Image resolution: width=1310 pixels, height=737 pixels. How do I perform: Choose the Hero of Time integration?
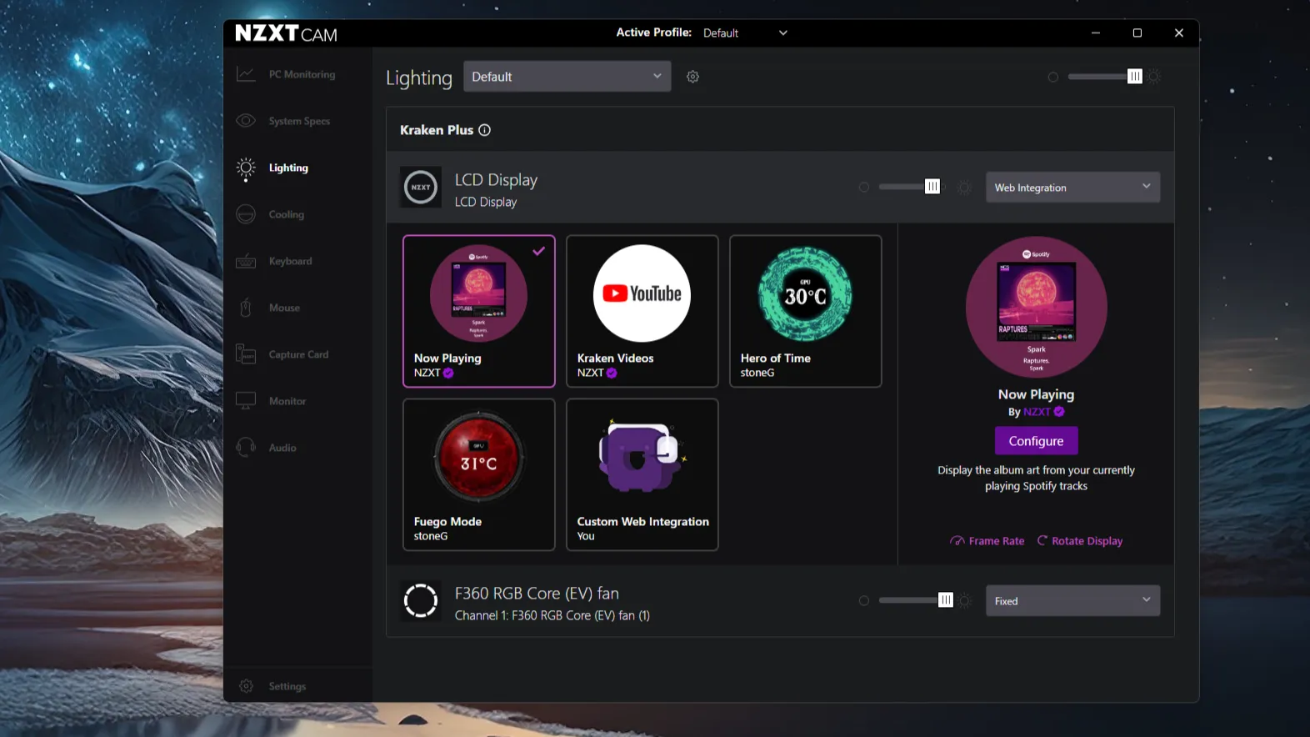(x=805, y=311)
